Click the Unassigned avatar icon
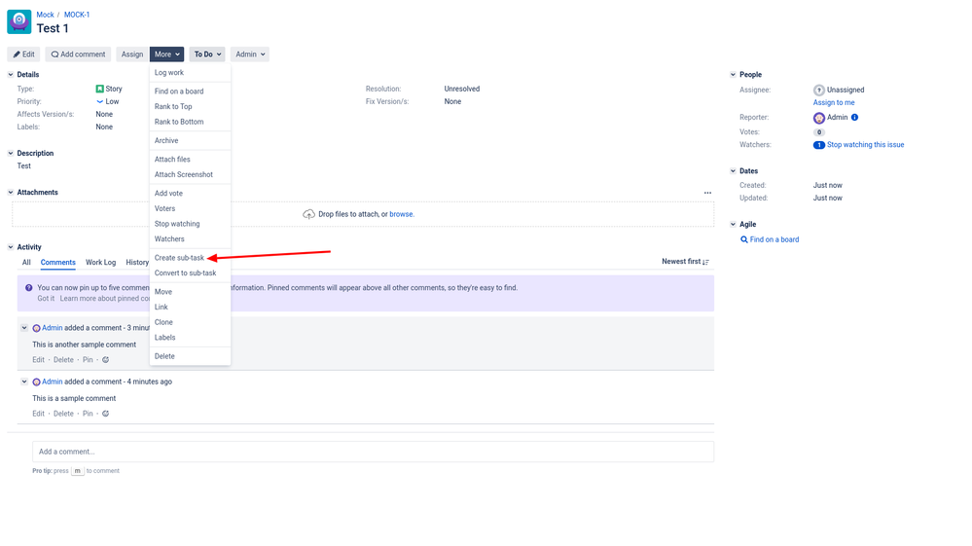The image size is (972, 546). click(x=819, y=91)
